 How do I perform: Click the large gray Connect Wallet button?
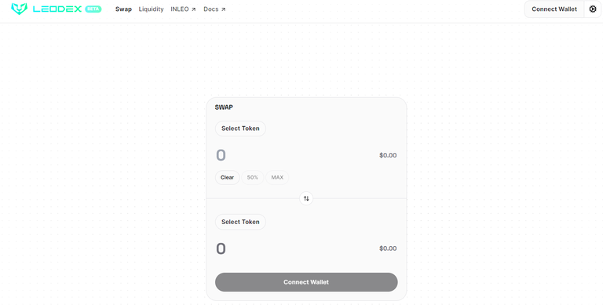(306, 282)
